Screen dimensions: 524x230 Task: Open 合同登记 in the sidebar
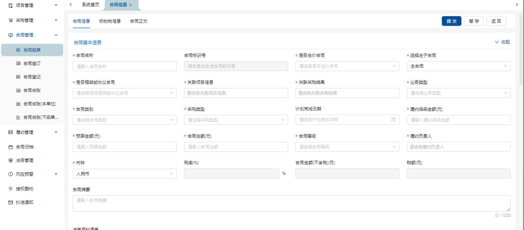32,77
